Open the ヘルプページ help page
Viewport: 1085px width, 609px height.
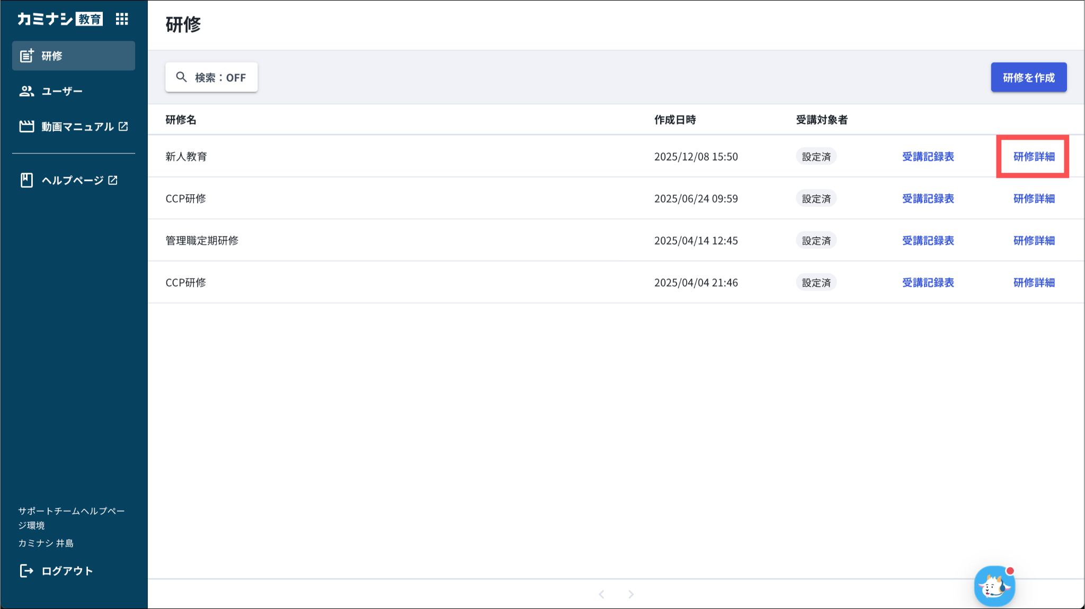(73, 180)
